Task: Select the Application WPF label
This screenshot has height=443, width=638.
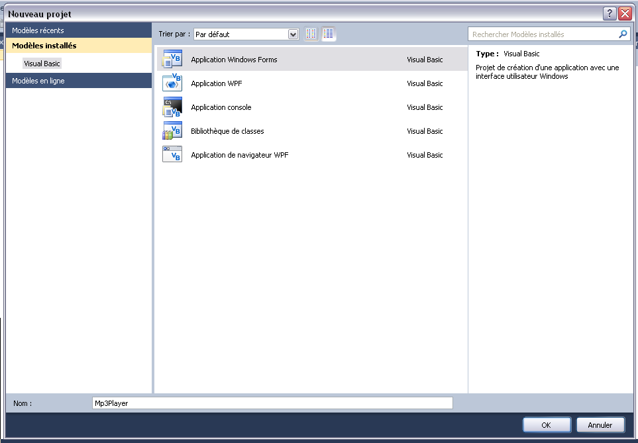Action: tap(217, 83)
